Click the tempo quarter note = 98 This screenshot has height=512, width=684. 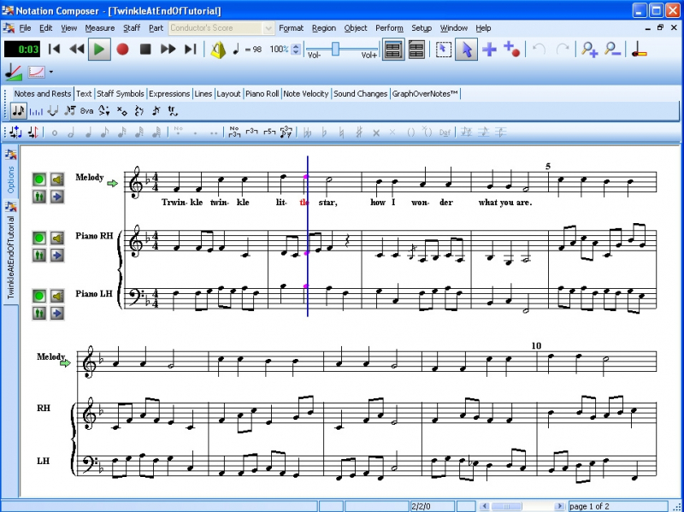pyautogui.click(x=247, y=50)
